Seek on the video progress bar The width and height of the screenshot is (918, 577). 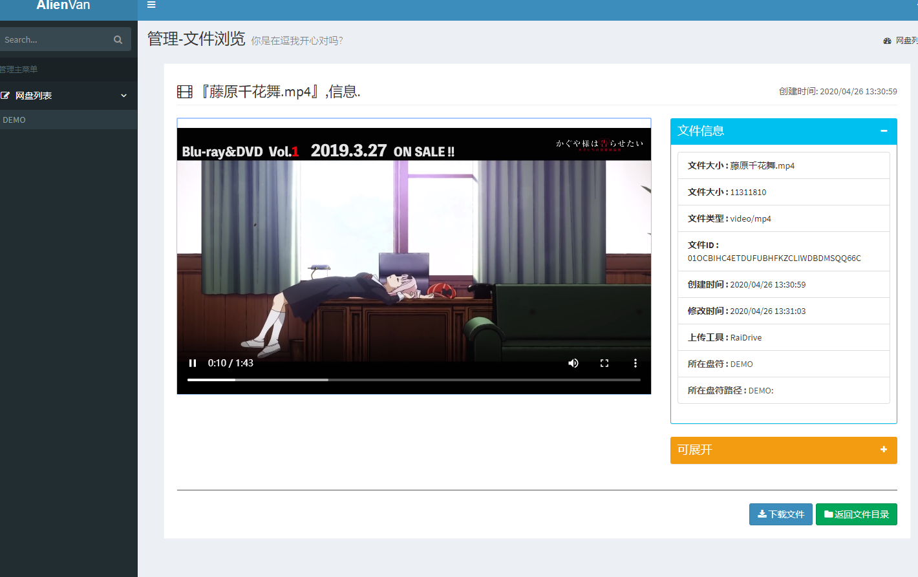414,380
